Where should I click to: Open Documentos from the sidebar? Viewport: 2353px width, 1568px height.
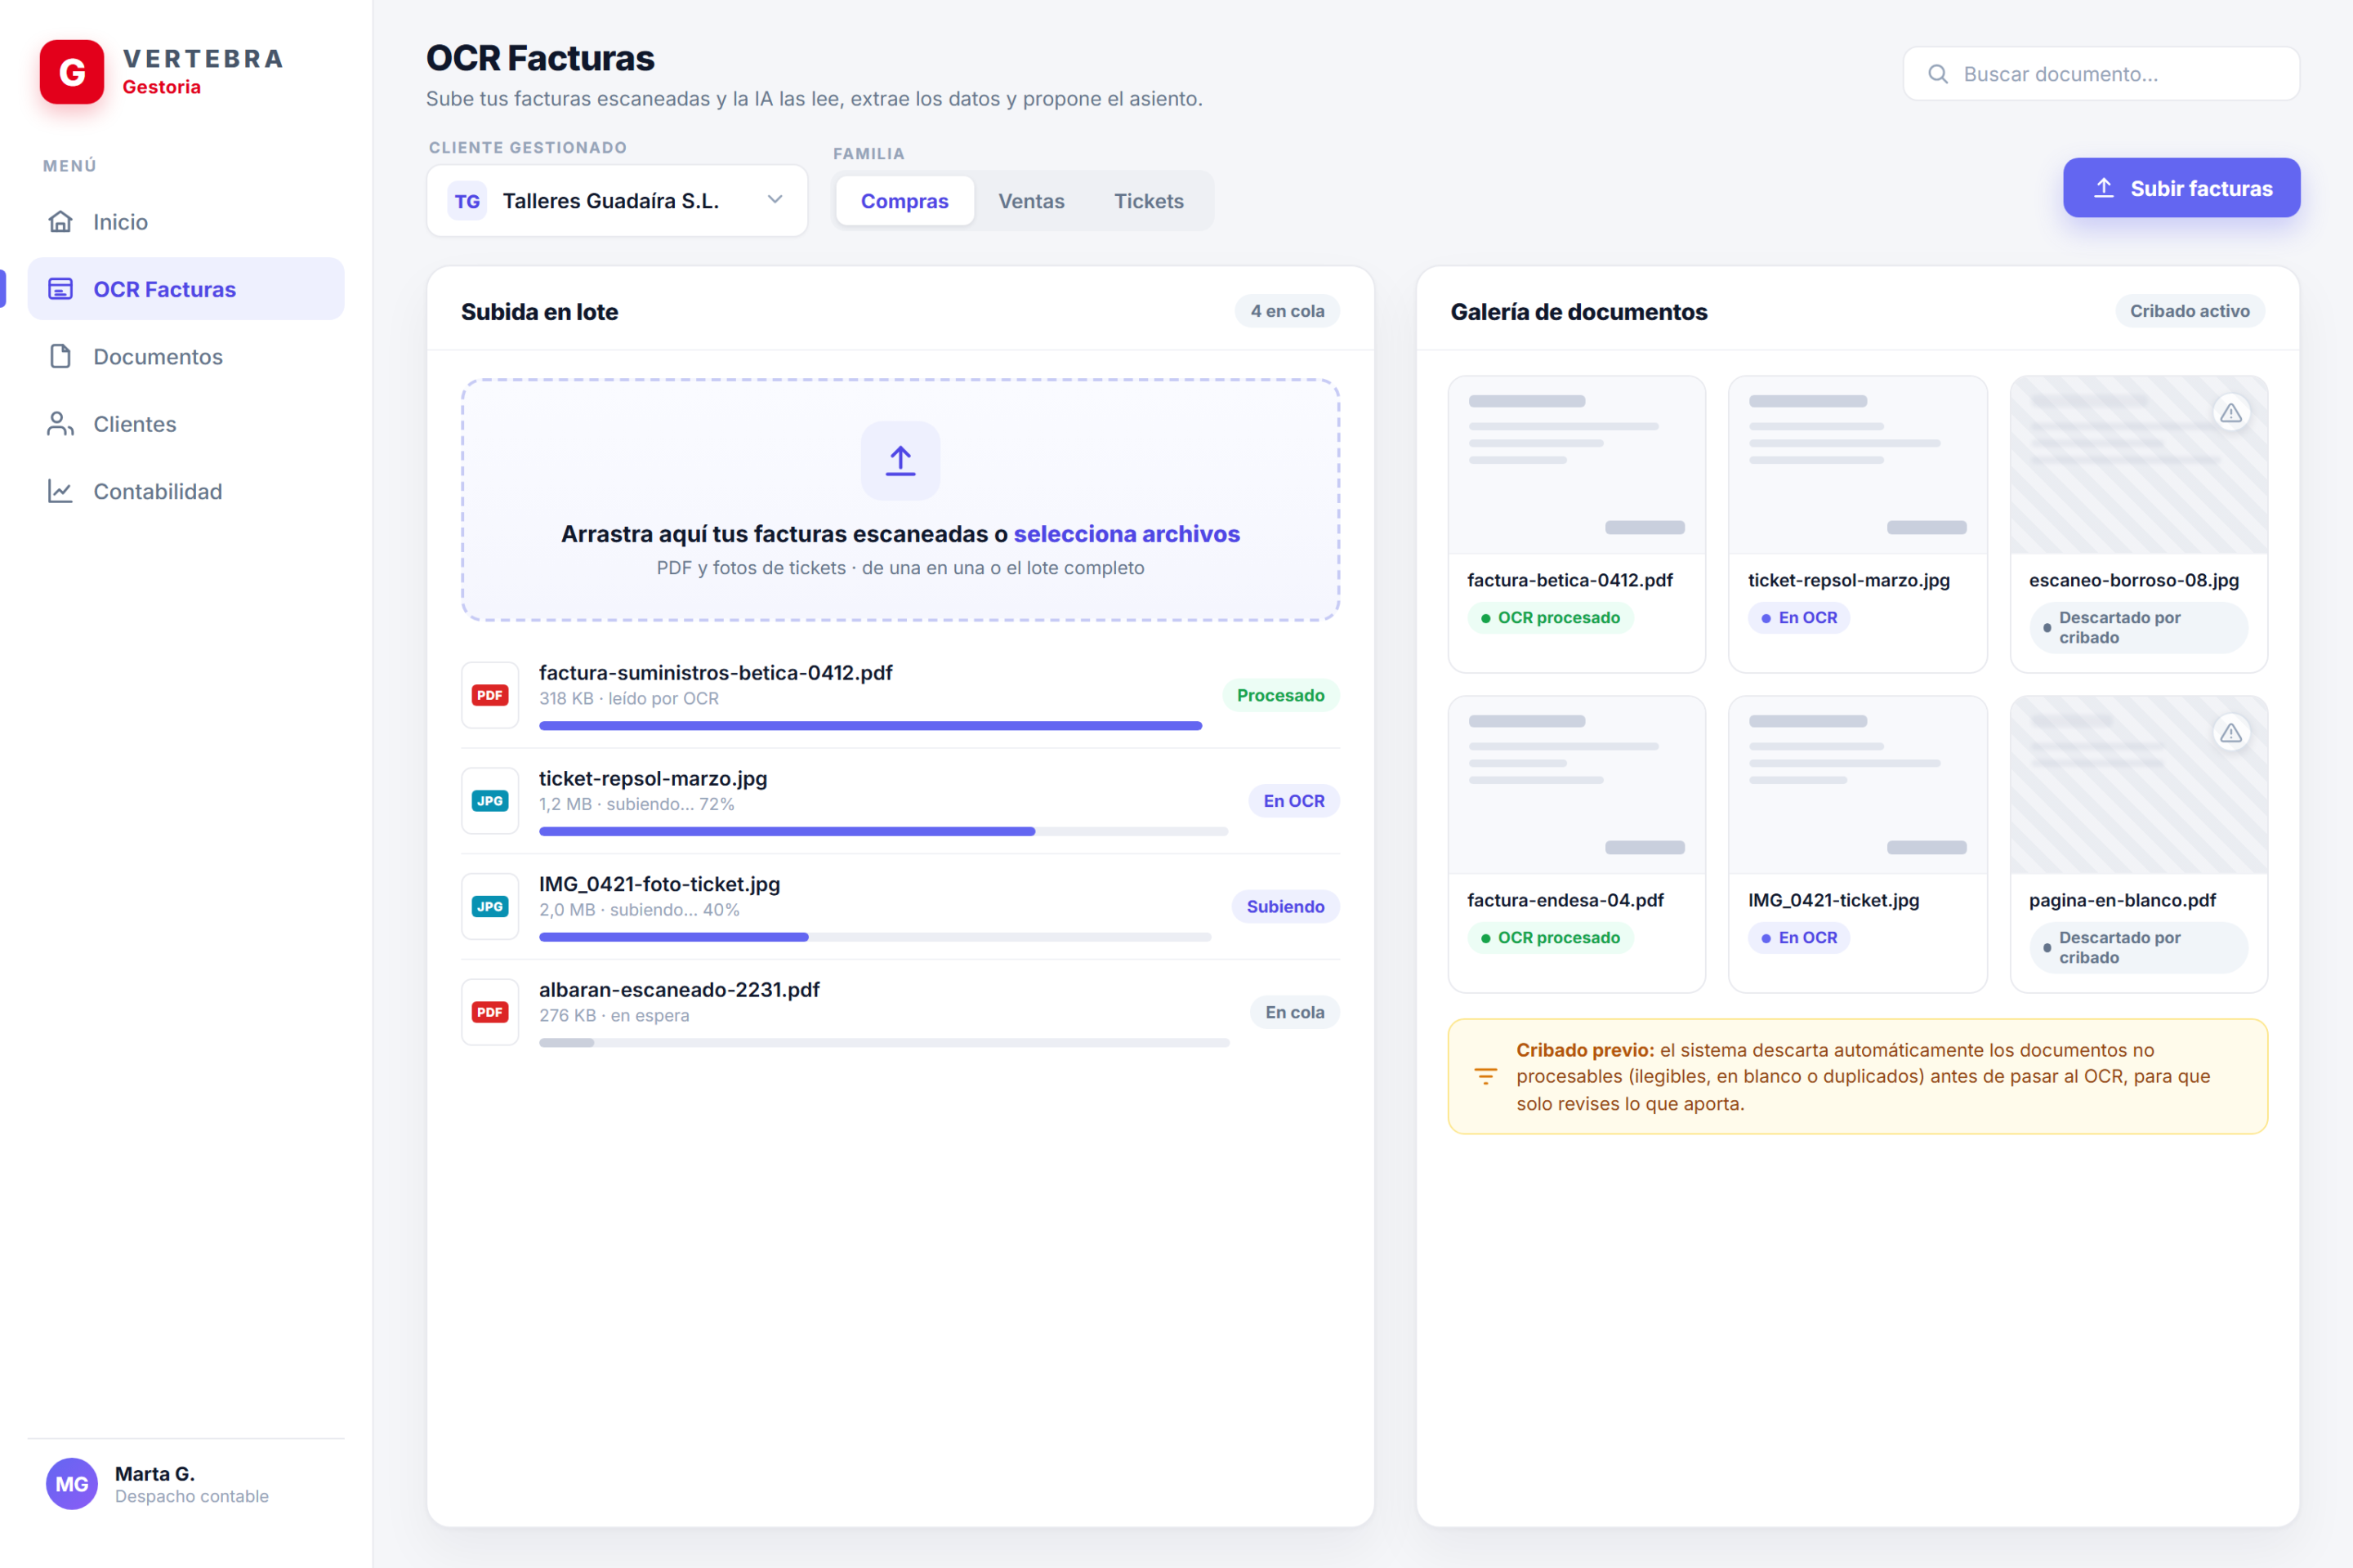[x=186, y=356]
